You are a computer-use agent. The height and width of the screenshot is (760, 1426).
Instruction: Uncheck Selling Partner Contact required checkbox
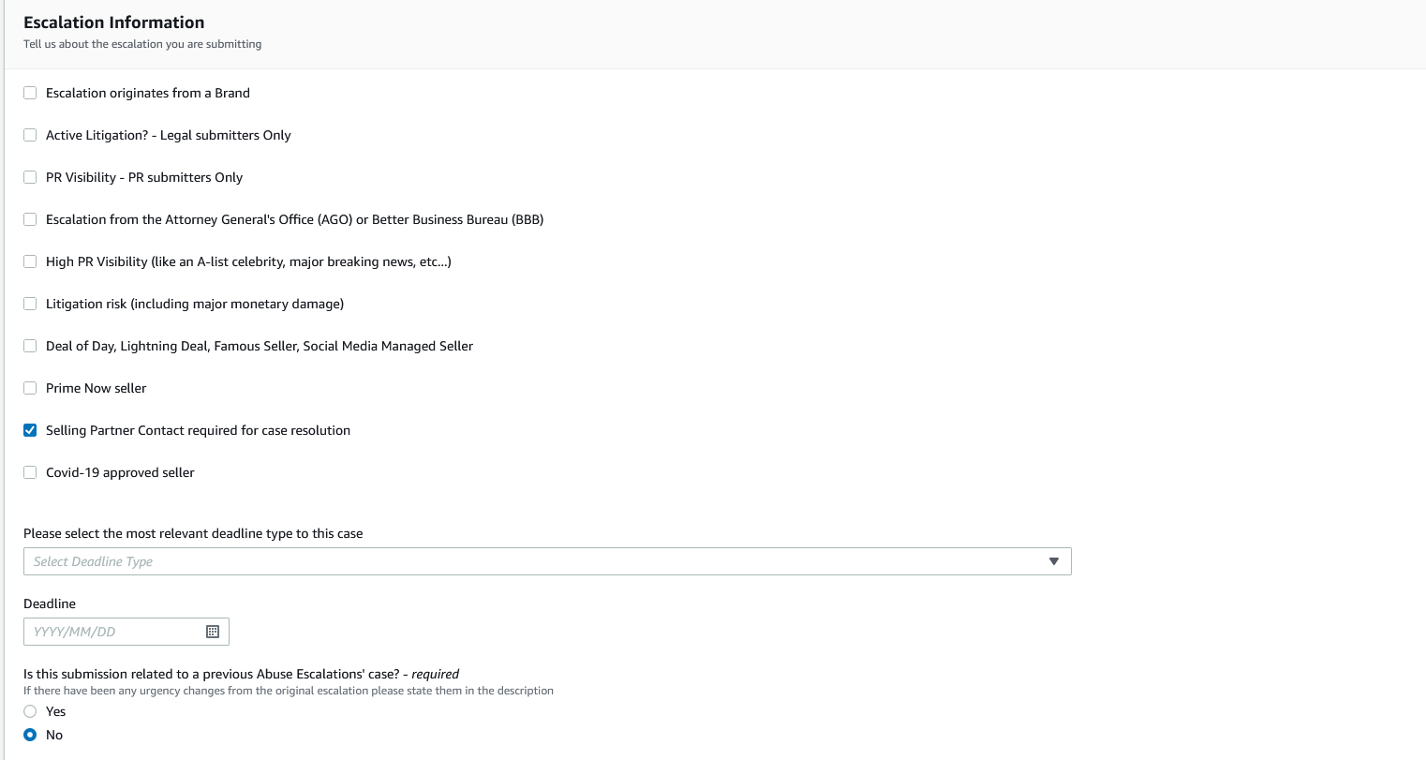(30, 430)
